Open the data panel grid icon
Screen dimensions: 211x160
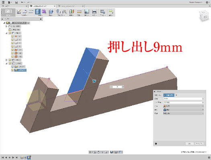pos(3,2)
